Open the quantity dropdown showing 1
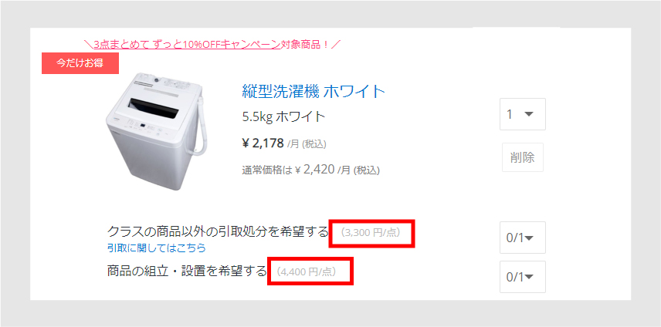 [x=523, y=114]
